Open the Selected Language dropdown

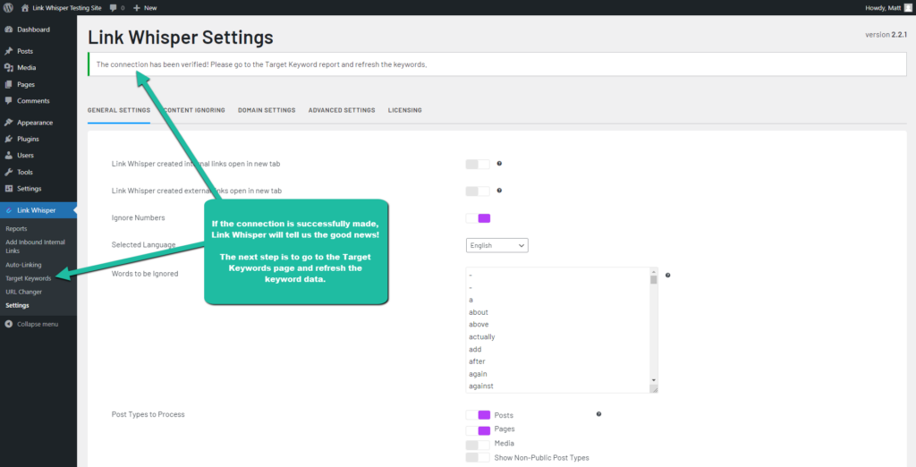(x=497, y=245)
